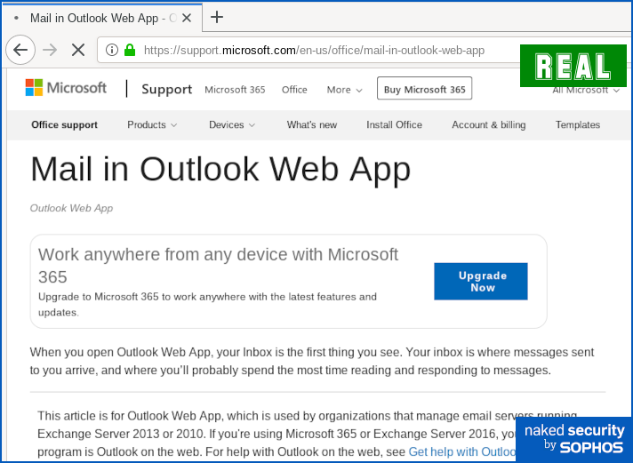Expand the Devices dropdown
Screen dimensions: 633x463
click(231, 125)
